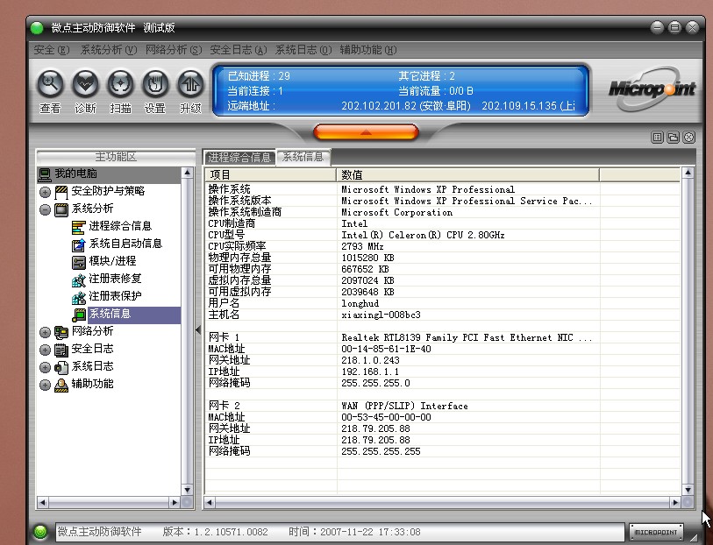The image size is (713, 545).
Task: Open the 设置 (Settings) toolbar icon
Action: click(x=155, y=84)
